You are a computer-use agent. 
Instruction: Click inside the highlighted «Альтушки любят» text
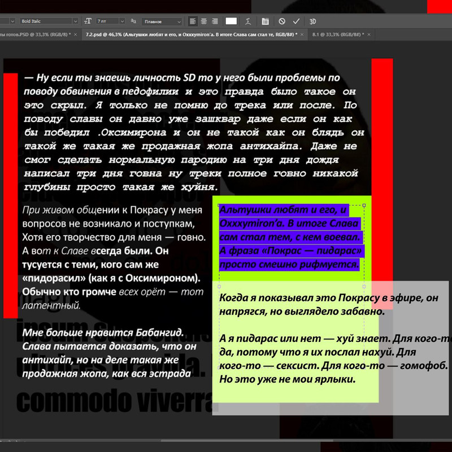point(291,237)
